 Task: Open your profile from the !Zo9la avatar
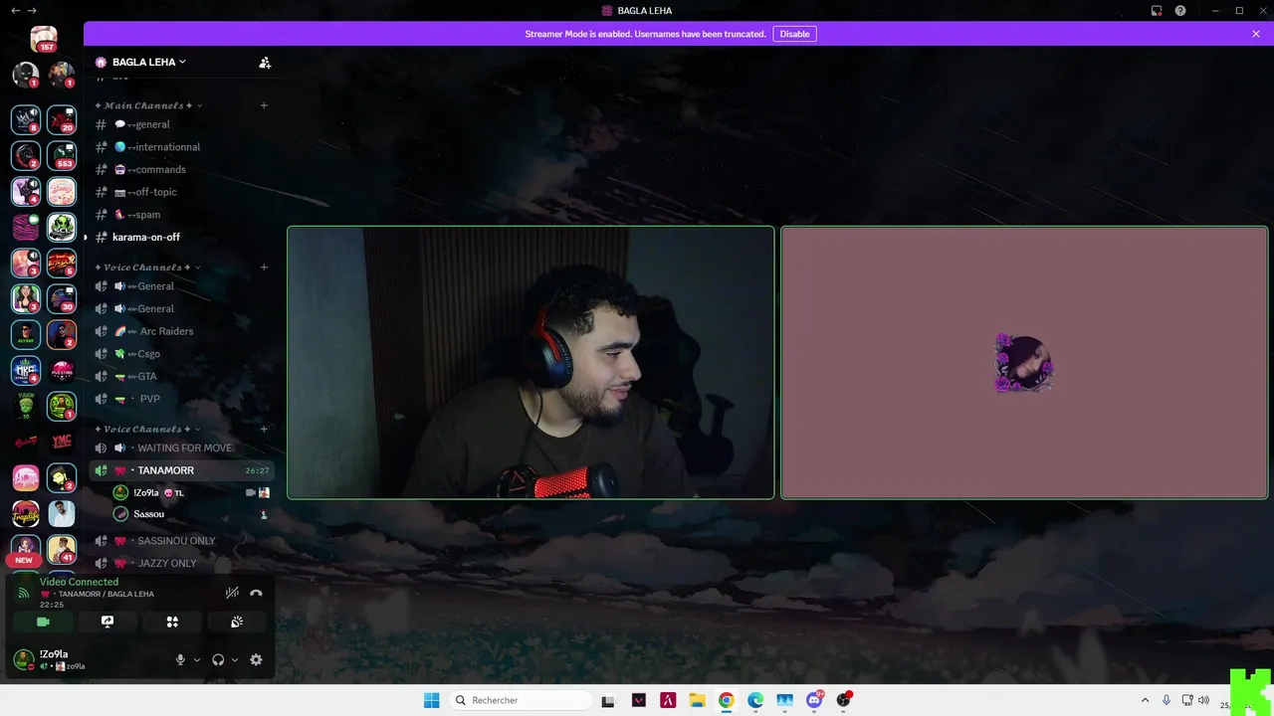click(x=23, y=659)
